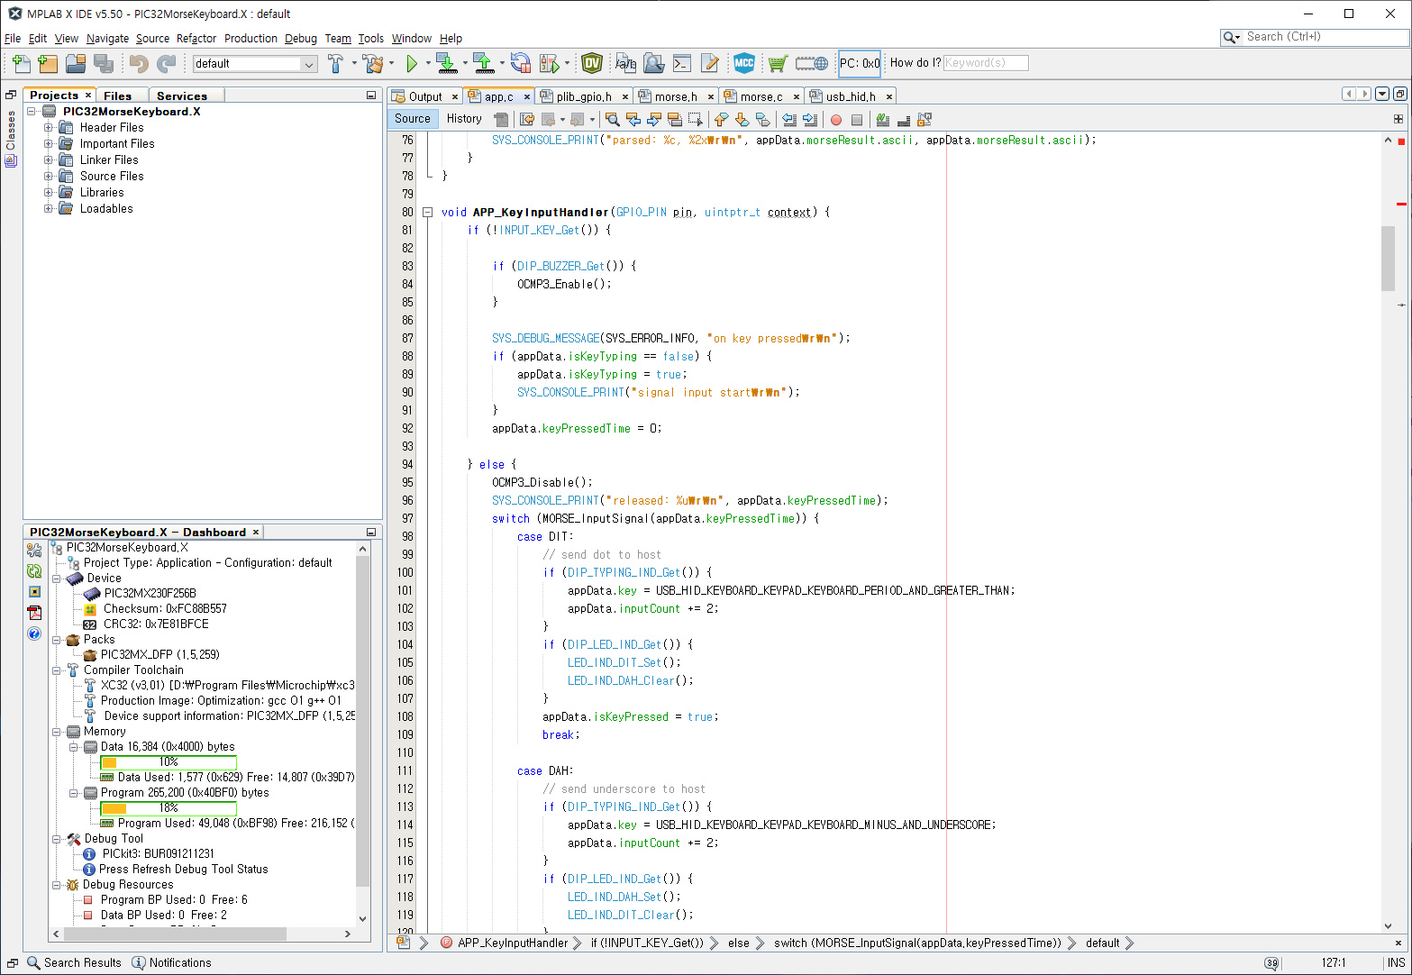
Task: Click Shift Line Right icon in editor
Action: [810, 119]
